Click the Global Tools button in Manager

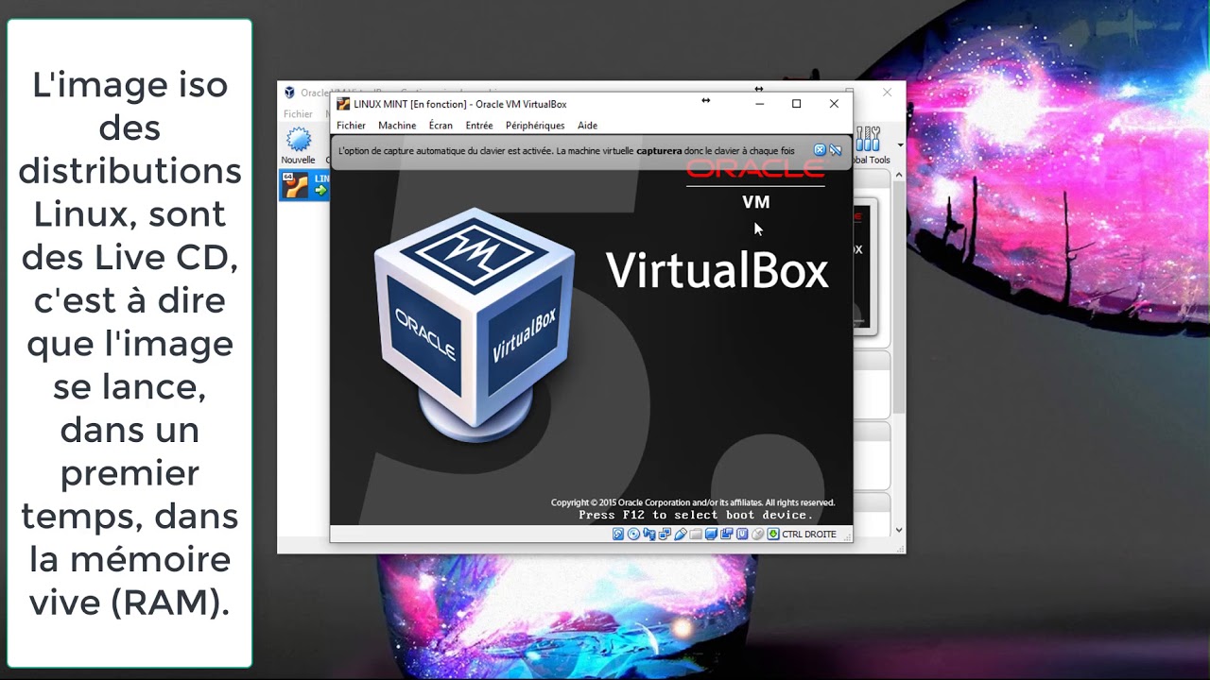click(872, 146)
